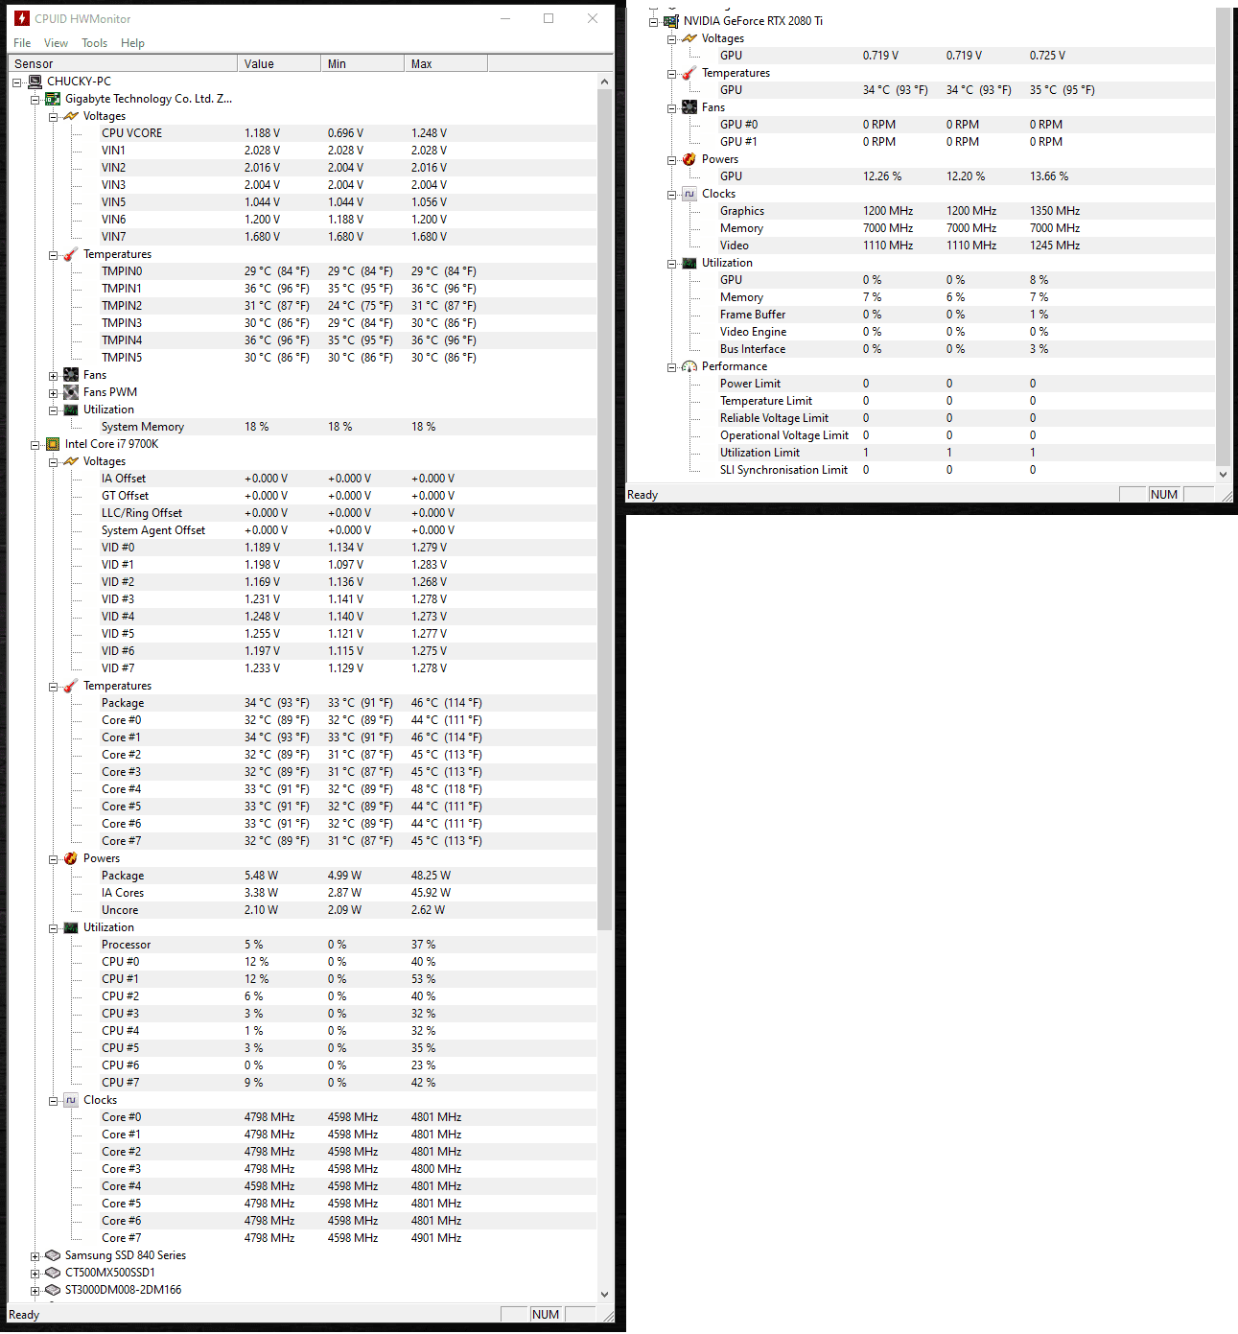Click the GPU Fans icon in NVIDIA window

pos(689,107)
